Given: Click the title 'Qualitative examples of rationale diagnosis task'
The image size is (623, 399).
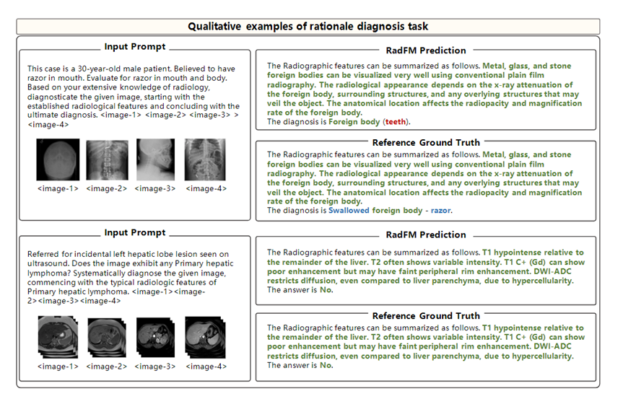Looking at the screenshot, I should pyautogui.click(x=308, y=27).
